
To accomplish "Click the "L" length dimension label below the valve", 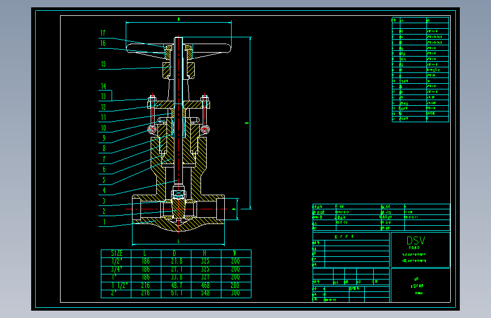I will tap(178, 241).
